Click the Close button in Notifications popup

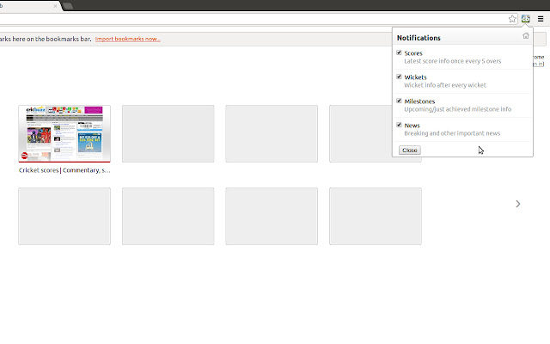[x=410, y=150]
